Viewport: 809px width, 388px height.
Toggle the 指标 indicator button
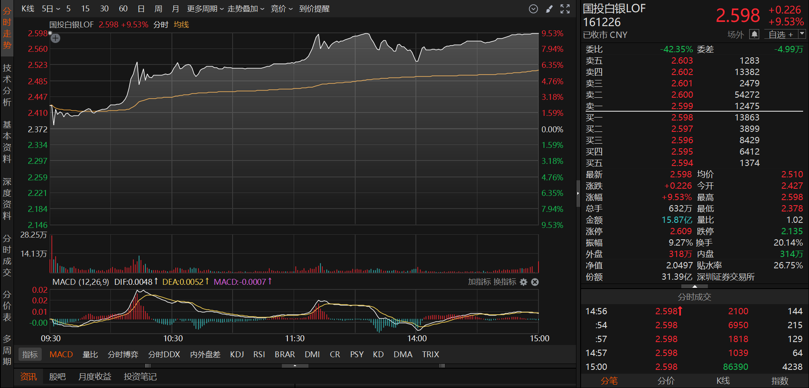30,354
